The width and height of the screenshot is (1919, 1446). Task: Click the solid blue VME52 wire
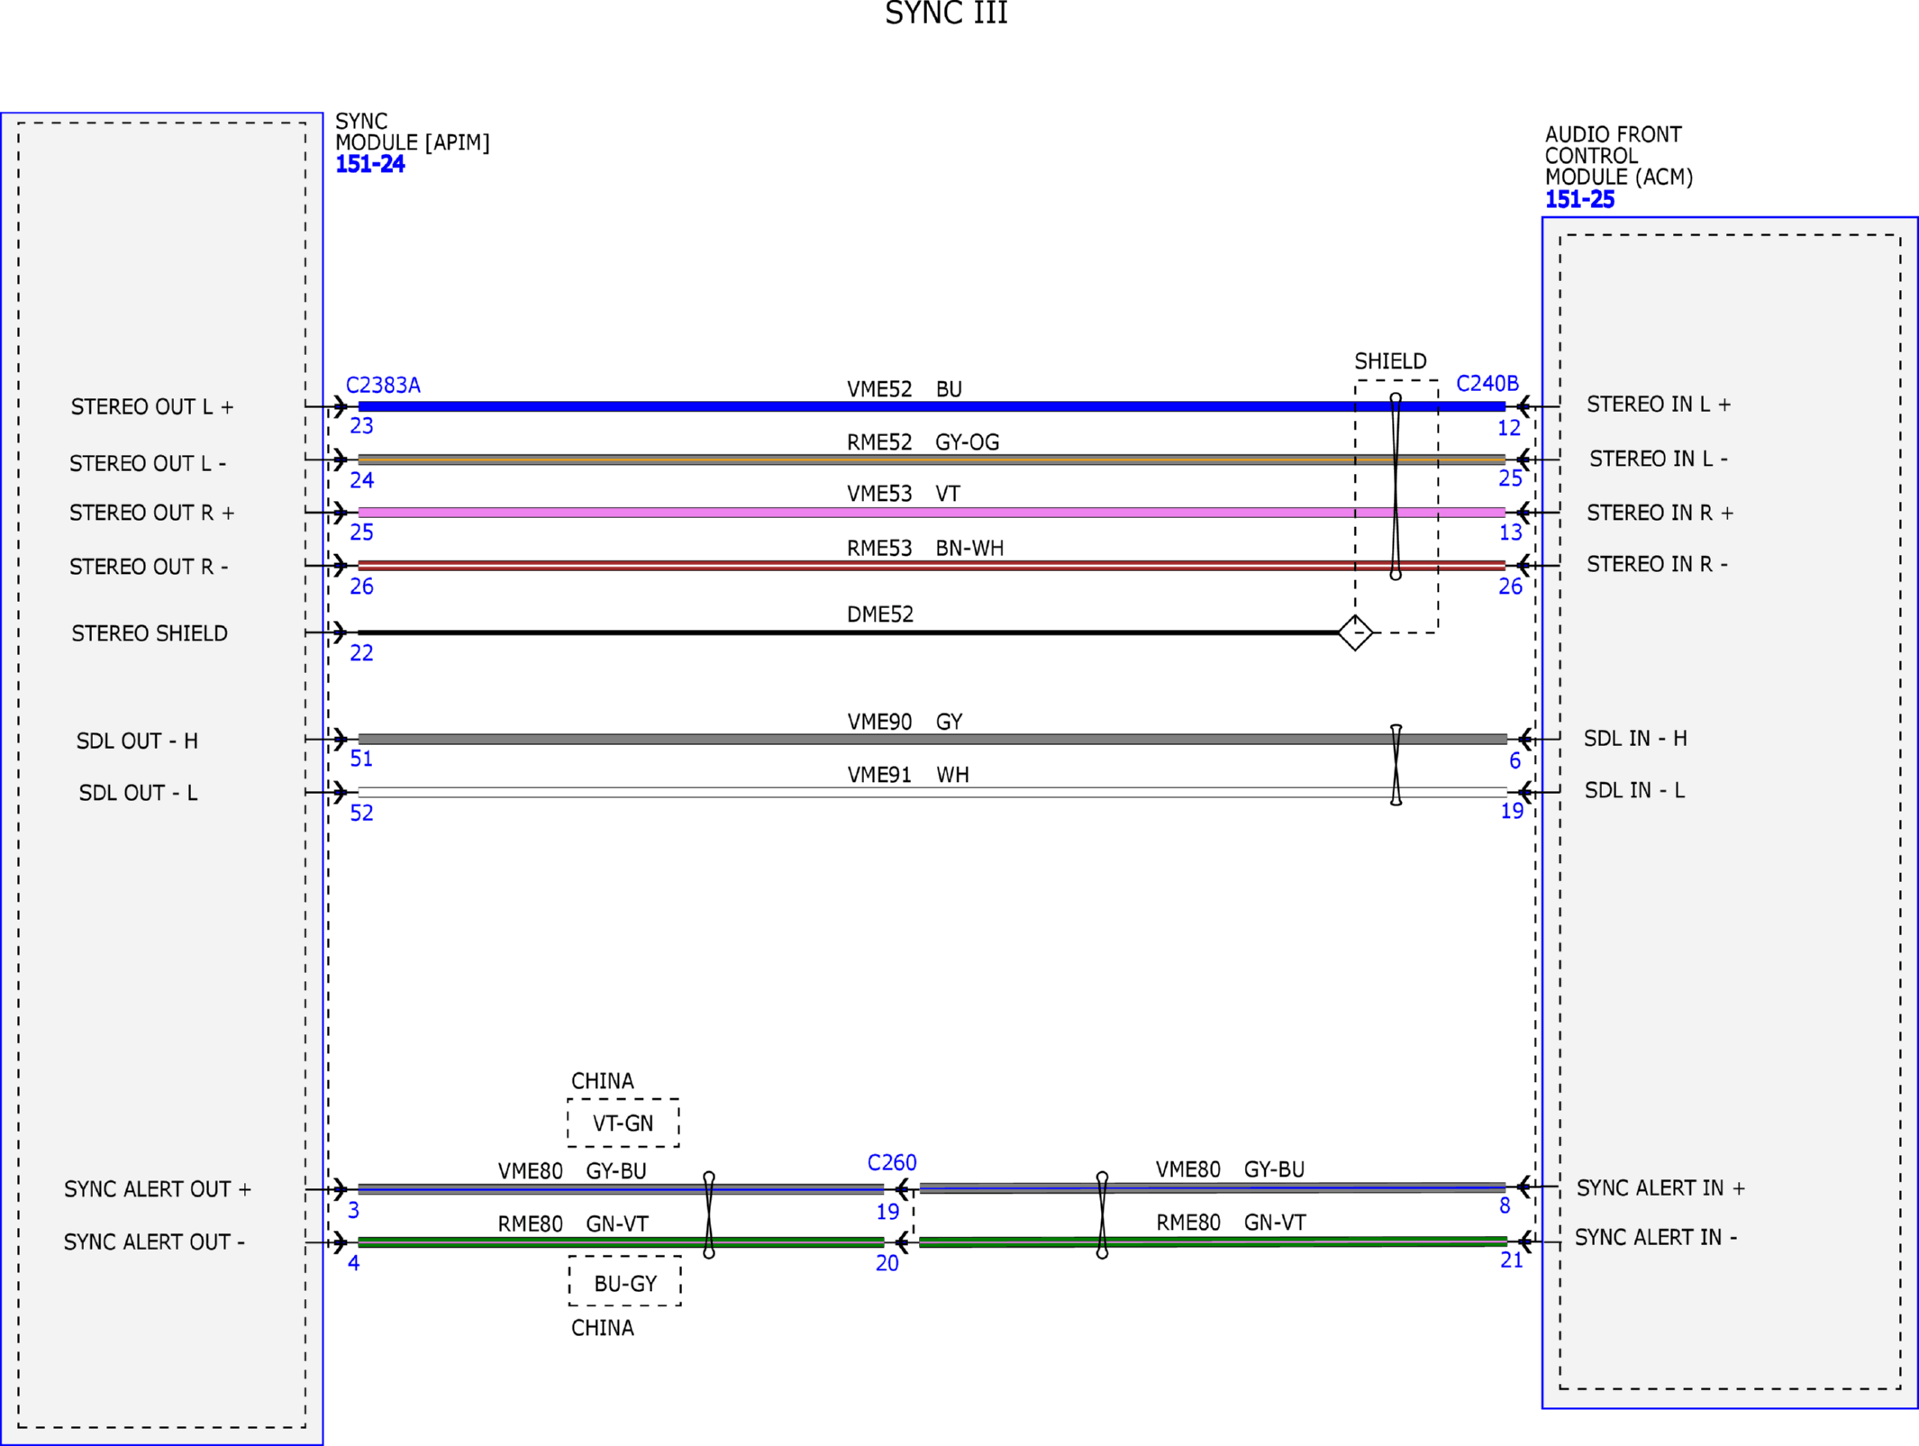pos(932,406)
